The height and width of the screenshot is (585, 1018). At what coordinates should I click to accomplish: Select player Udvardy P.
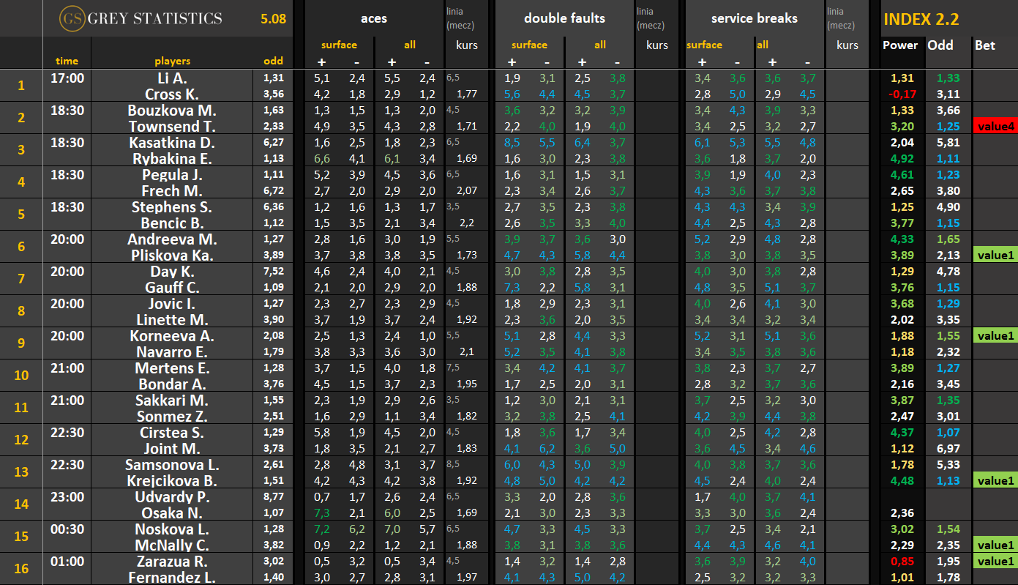point(172,496)
